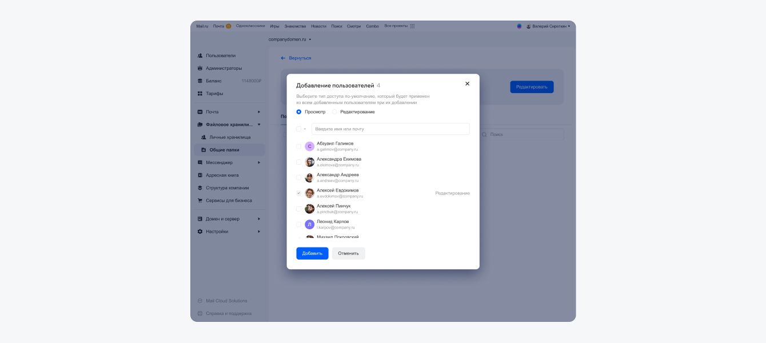Click the name or email search field
The image size is (766, 343).
[390, 129]
